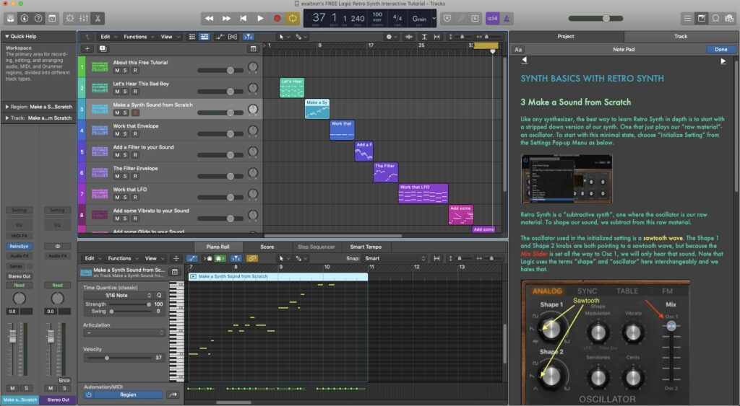The height and width of the screenshot is (406, 740).
Task: Click the Rewind transport button
Action: coord(209,18)
